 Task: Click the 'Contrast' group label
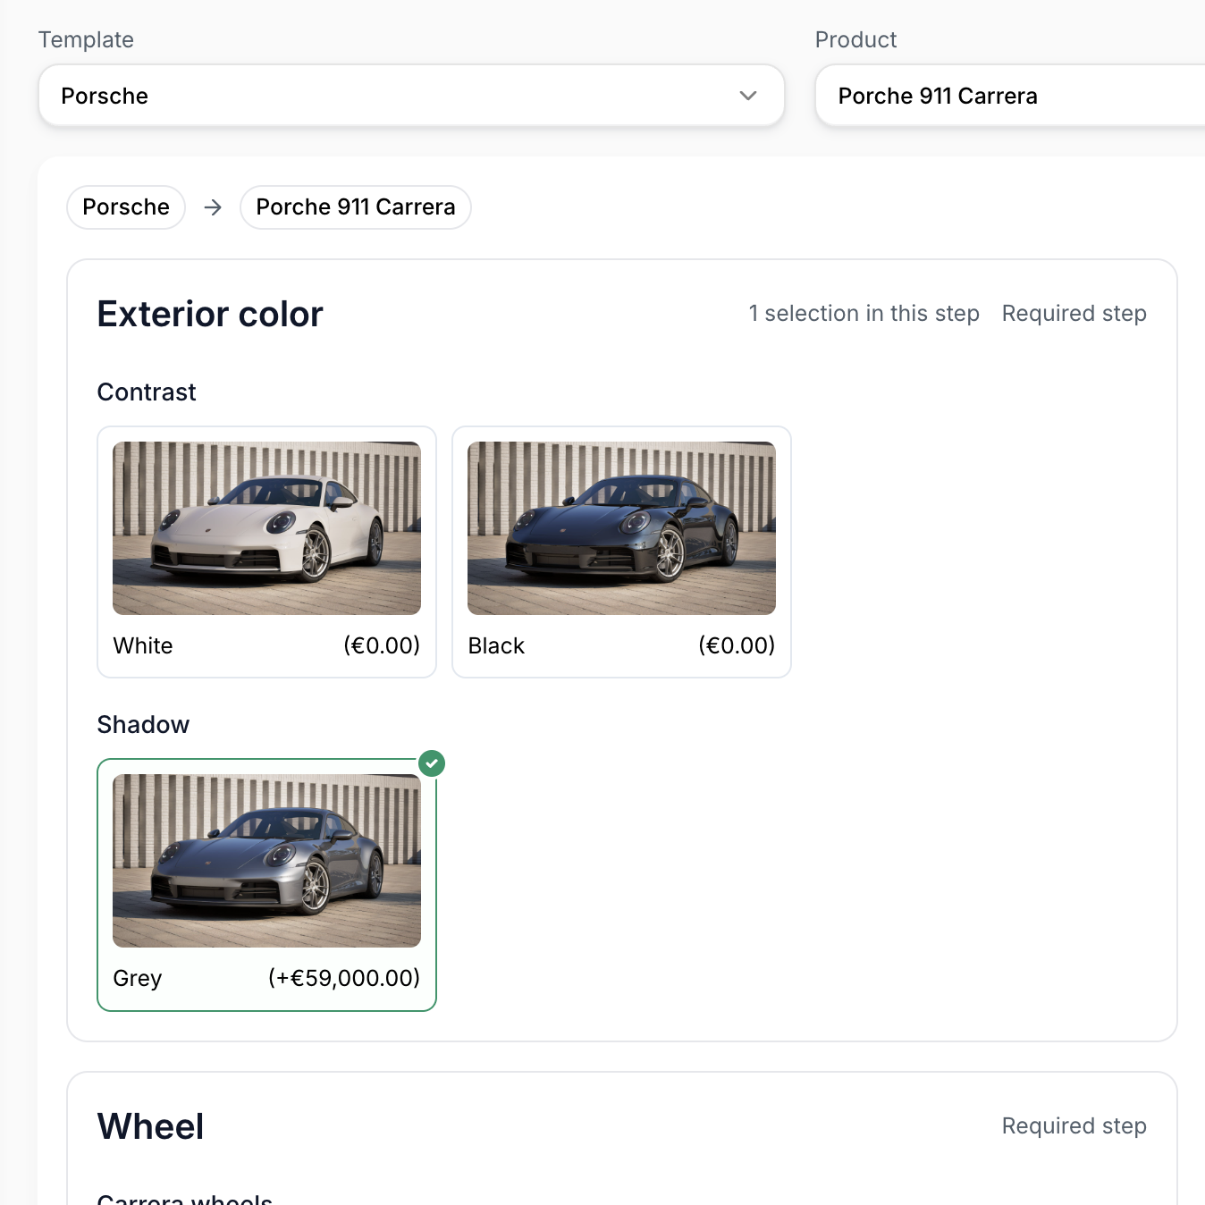(147, 392)
